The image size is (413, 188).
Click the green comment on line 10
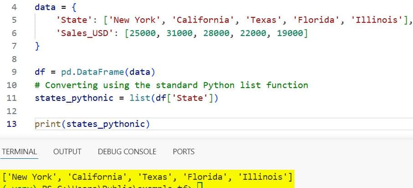(171, 85)
